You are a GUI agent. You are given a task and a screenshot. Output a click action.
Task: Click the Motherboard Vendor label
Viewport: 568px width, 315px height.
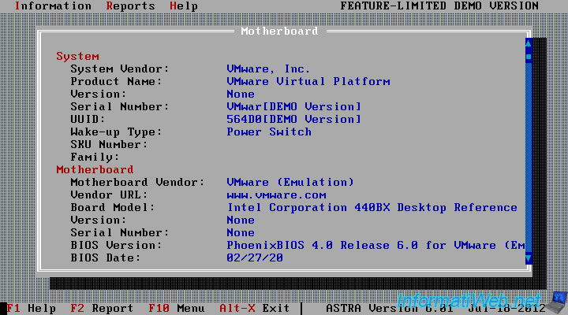coord(137,182)
